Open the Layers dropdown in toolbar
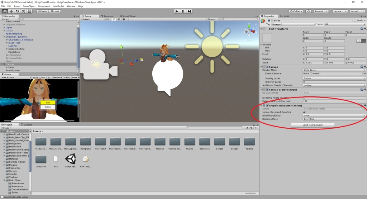The width and height of the screenshot is (367, 199). click(340, 11)
